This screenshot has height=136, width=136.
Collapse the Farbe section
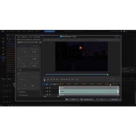18,70
